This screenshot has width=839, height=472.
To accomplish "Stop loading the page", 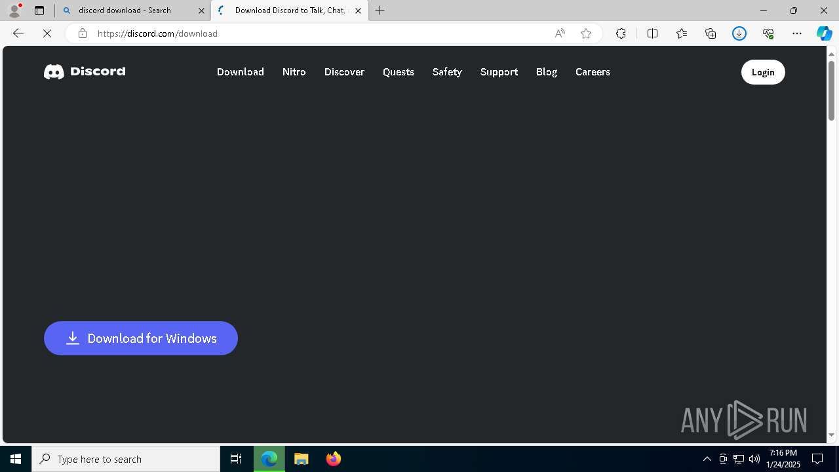I will click(x=47, y=33).
